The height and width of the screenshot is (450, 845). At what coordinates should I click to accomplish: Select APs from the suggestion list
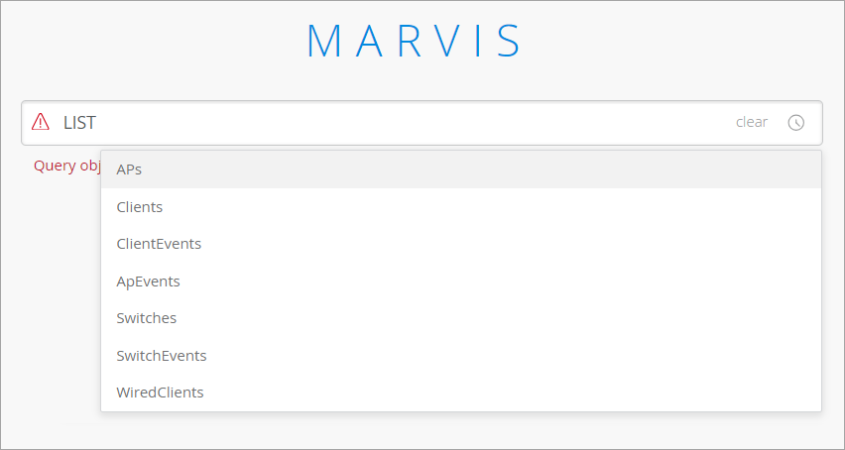129,169
